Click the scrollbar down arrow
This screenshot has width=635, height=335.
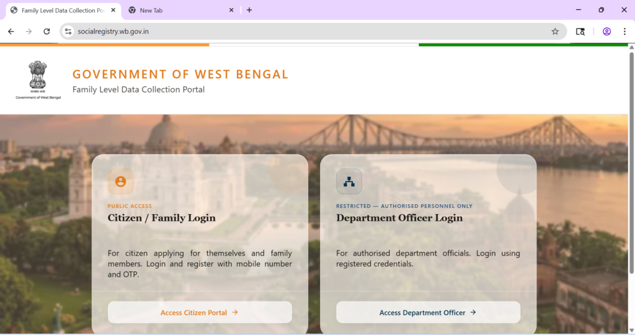coord(631,331)
